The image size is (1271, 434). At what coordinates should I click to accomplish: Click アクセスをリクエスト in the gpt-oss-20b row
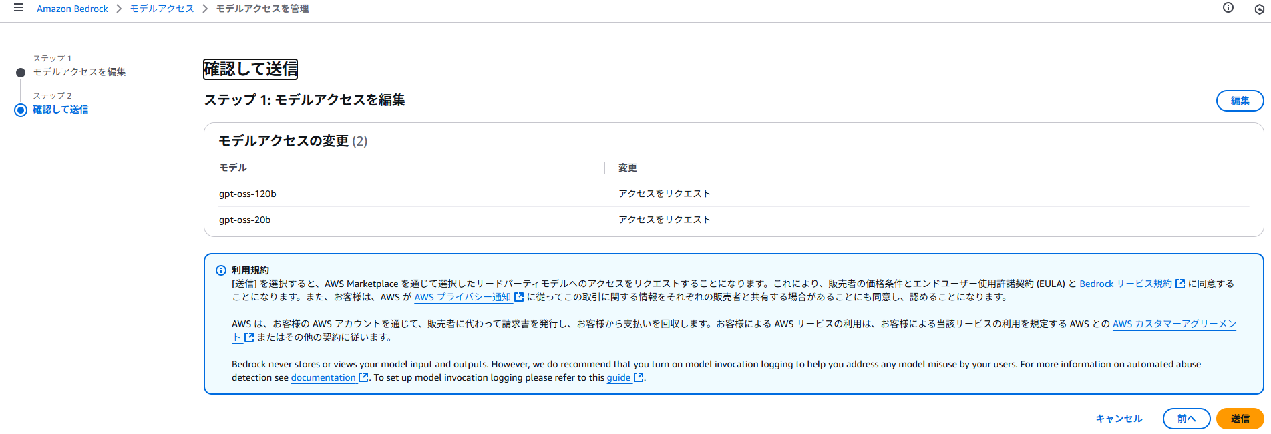(x=665, y=220)
